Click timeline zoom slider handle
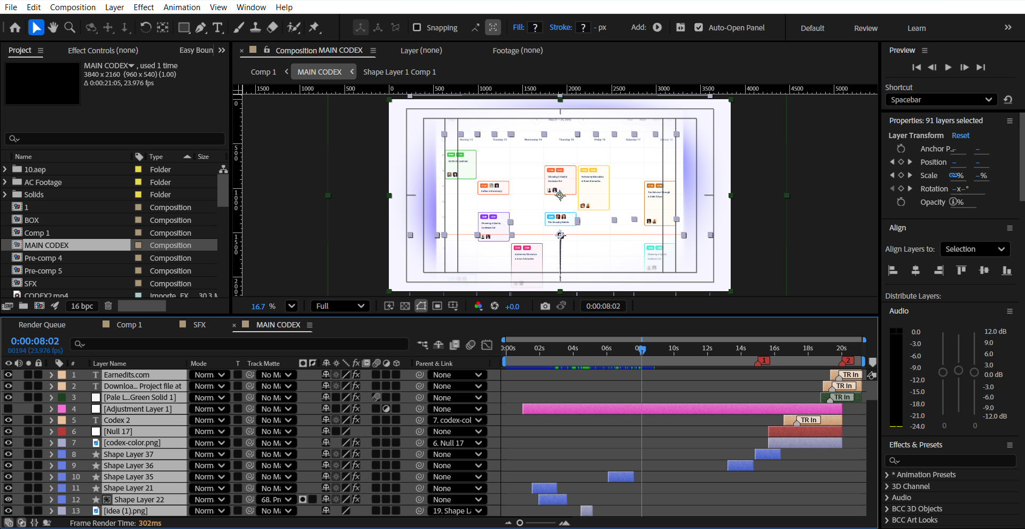 coord(520,523)
